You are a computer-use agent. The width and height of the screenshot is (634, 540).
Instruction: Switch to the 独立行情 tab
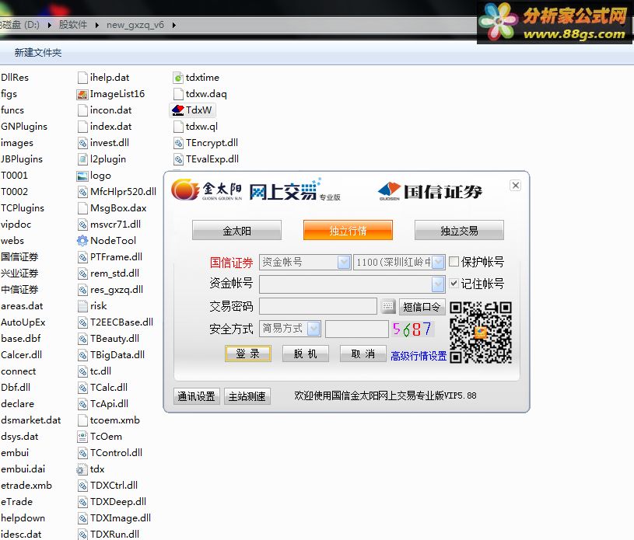tap(348, 230)
